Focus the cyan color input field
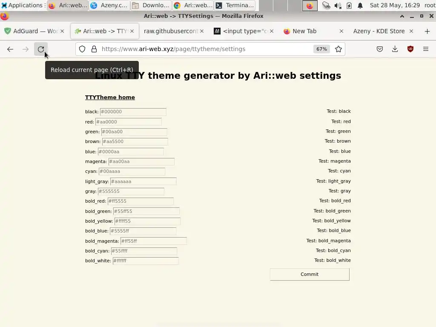Screen dimensions: 436x327 click(x=132, y=172)
